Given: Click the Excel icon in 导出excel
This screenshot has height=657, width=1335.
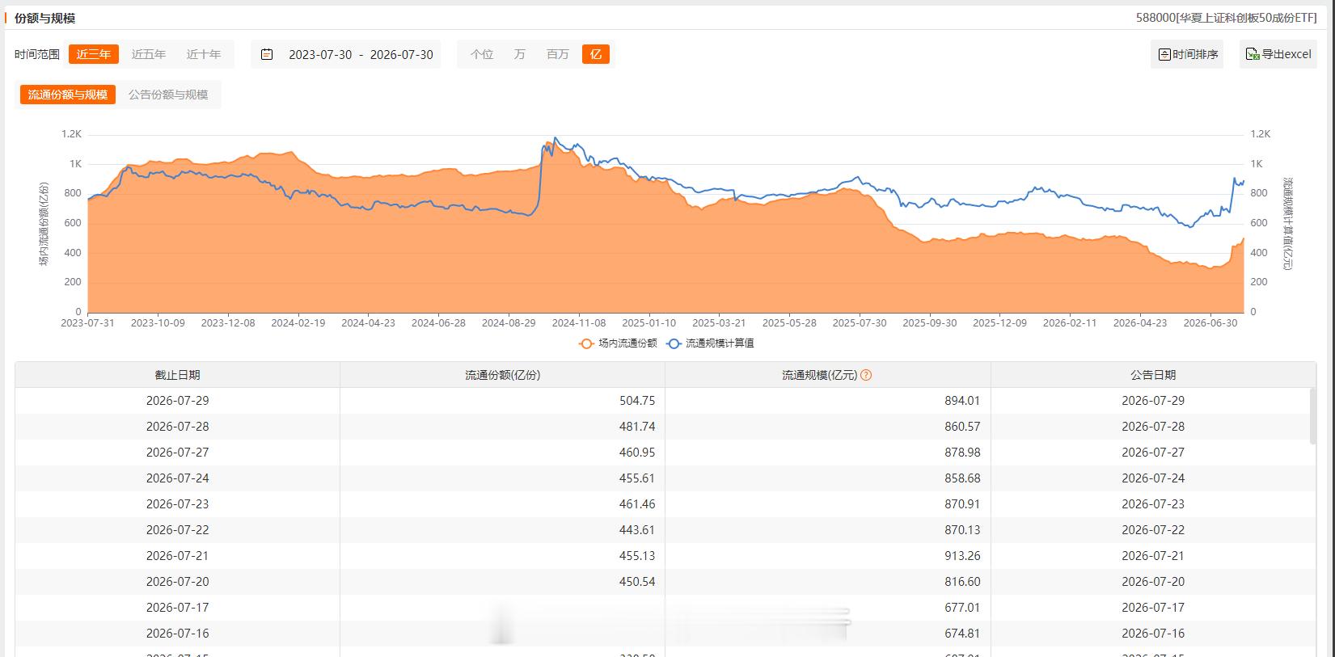Looking at the screenshot, I should (x=1253, y=54).
